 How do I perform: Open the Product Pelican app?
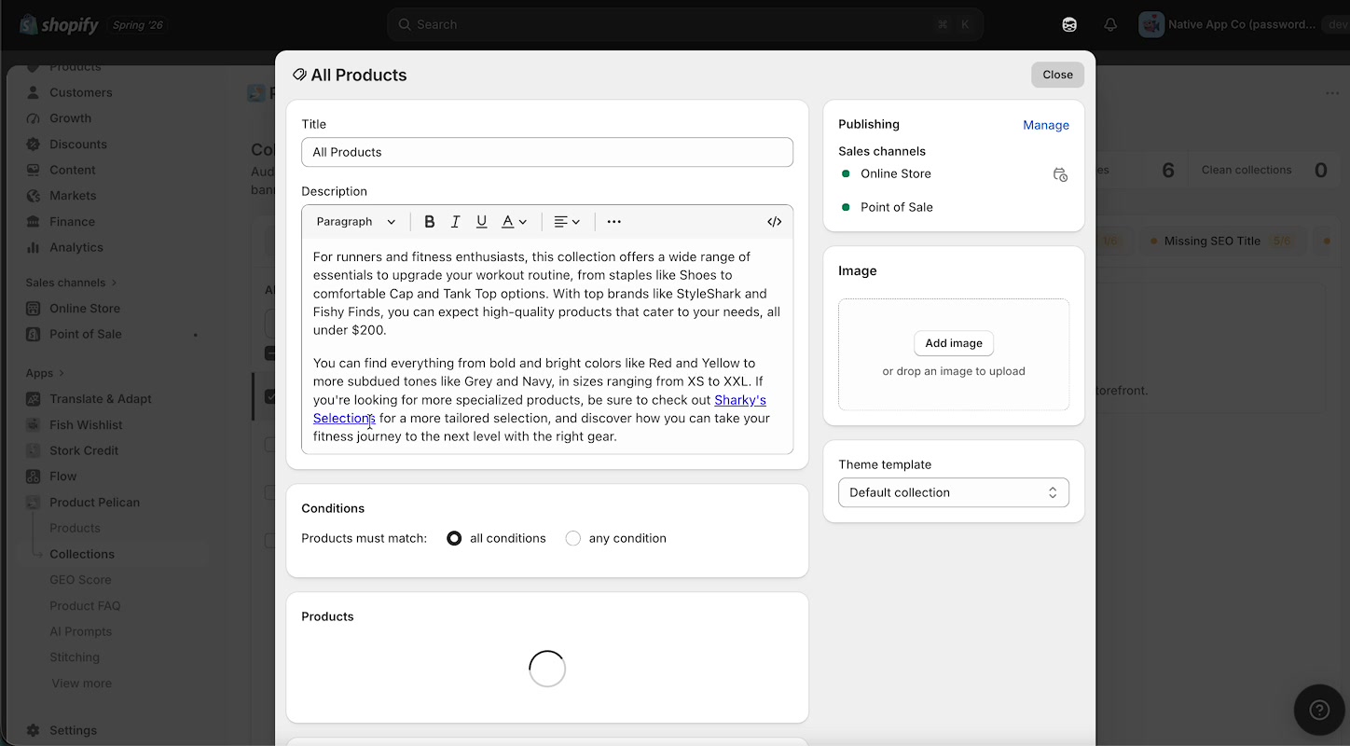[x=94, y=503]
